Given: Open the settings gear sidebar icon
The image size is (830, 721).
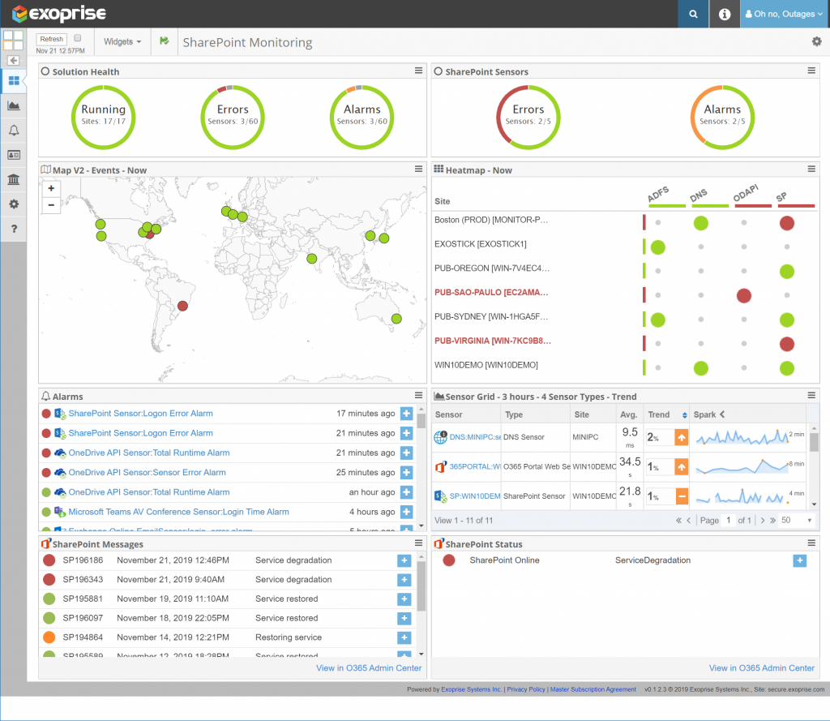Looking at the screenshot, I should [x=14, y=204].
